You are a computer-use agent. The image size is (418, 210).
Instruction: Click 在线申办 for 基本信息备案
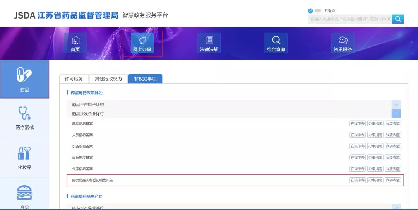tap(358, 124)
